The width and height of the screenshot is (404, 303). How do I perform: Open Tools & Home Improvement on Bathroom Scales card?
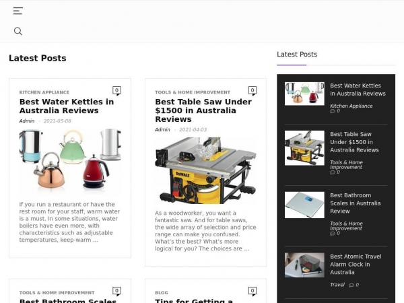click(57, 293)
